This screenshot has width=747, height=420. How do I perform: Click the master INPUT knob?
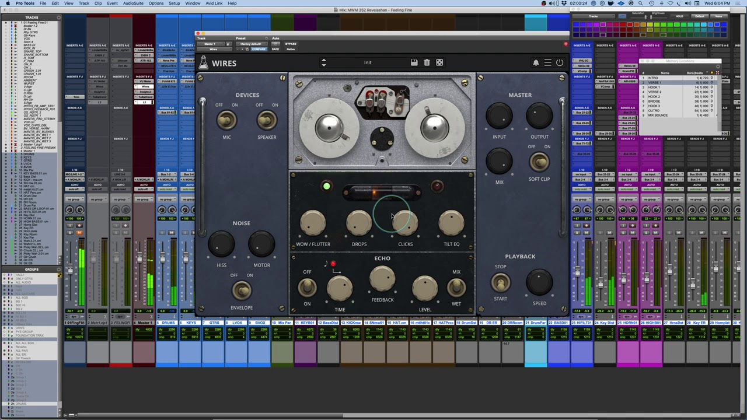pyautogui.click(x=500, y=116)
